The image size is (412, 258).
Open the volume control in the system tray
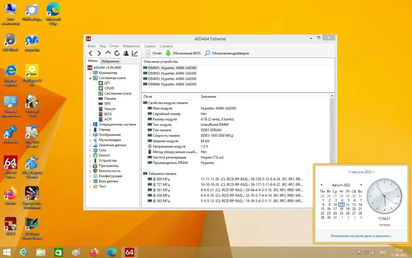pyautogui.click(x=373, y=253)
